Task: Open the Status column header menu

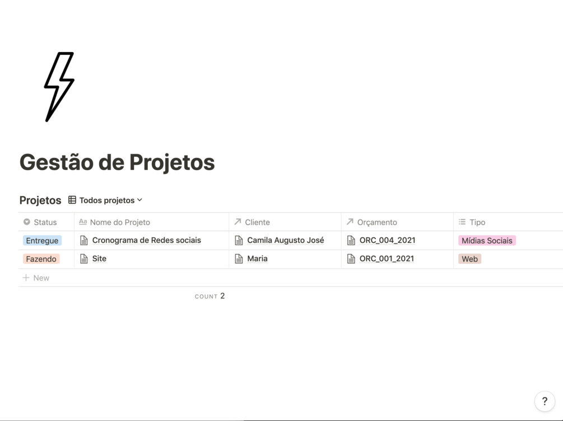Action: pos(45,222)
